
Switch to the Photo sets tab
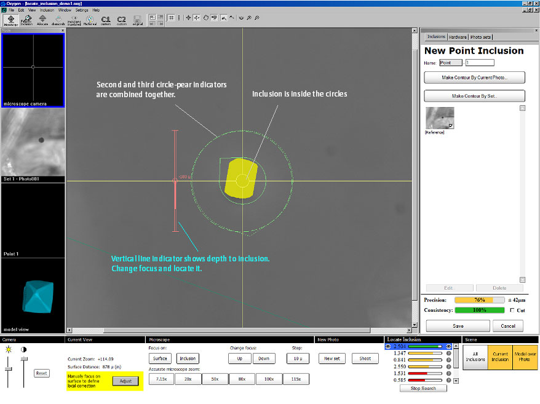[480, 38]
